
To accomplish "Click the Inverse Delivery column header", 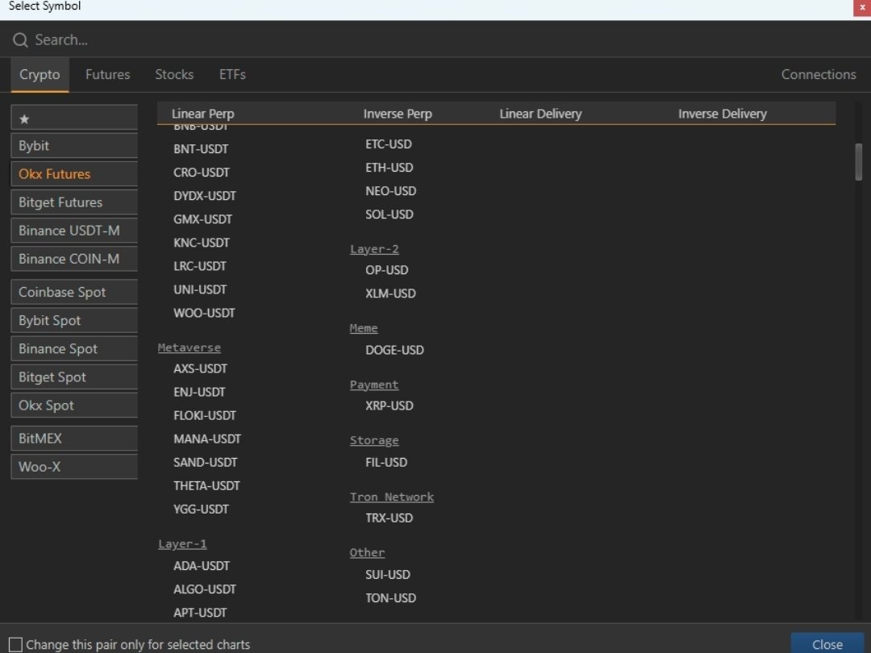I will (x=722, y=114).
